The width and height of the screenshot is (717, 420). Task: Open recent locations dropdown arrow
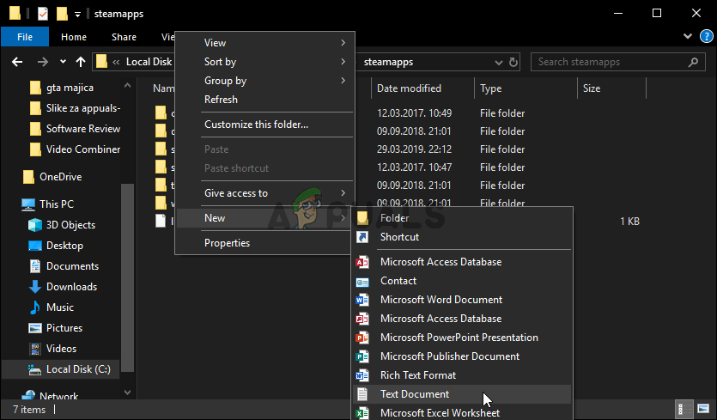point(63,62)
